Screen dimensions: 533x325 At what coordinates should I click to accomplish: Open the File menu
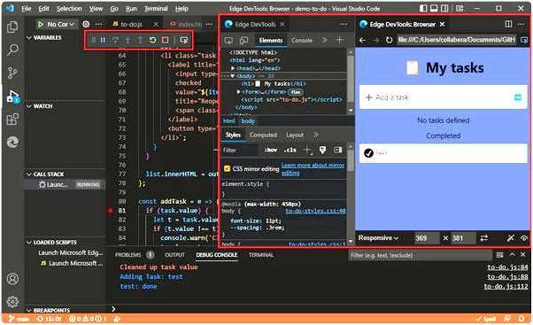[27, 9]
